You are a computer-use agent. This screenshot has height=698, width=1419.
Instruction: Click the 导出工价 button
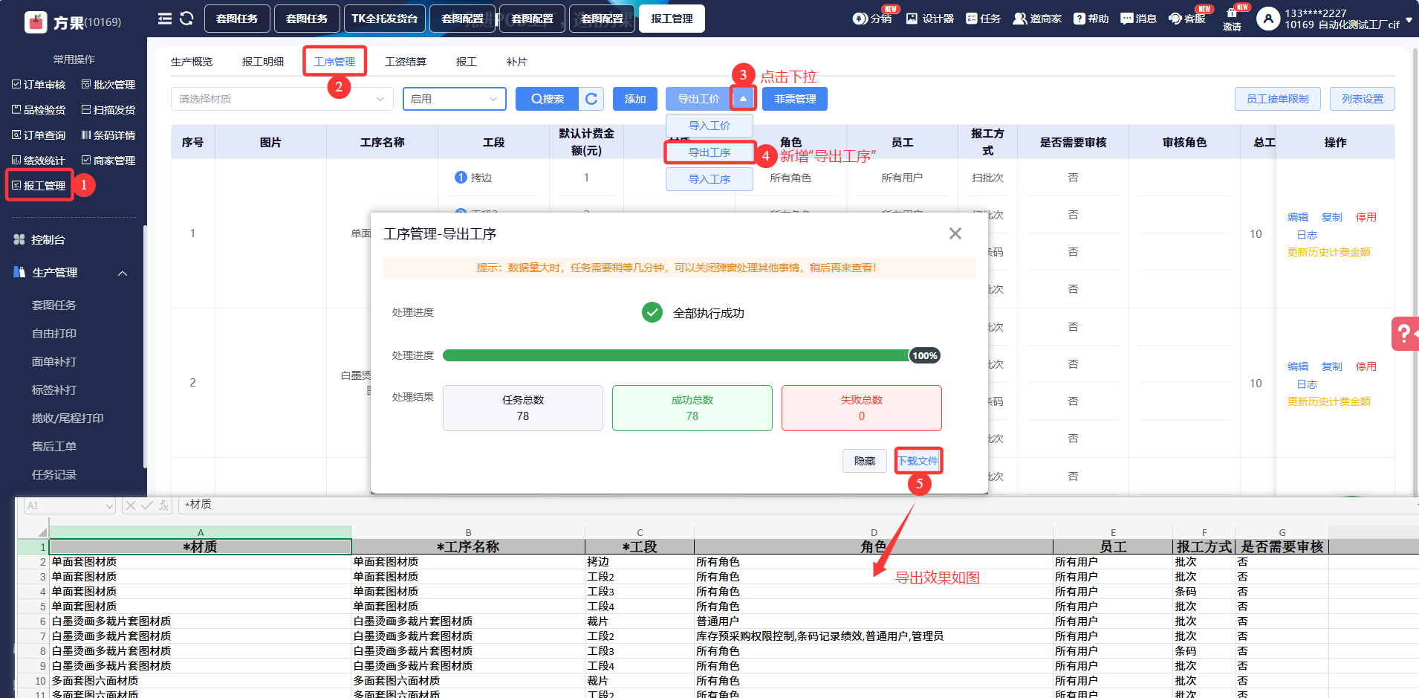click(698, 99)
